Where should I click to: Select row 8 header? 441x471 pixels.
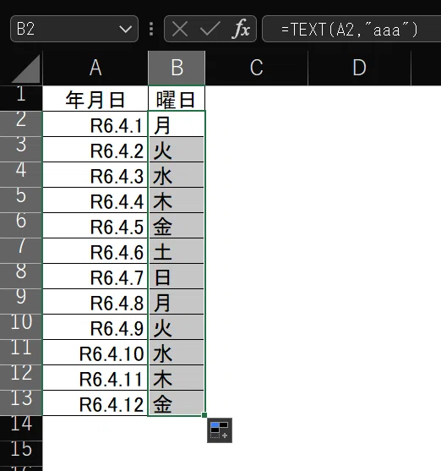point(21,276)
